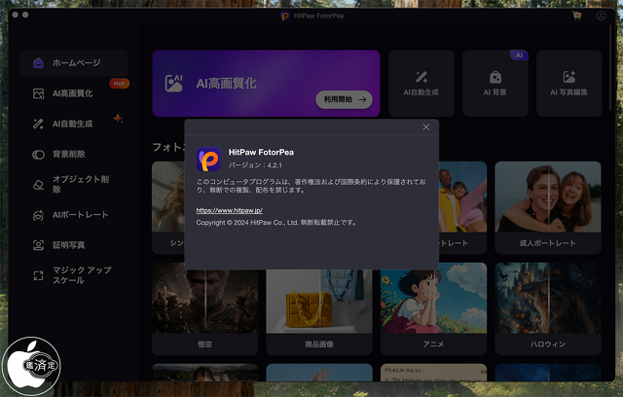Viewport: 623px width, 397px height.
Task: Click the Hot badge next to AI高画質化
Action: pos(119,84)
